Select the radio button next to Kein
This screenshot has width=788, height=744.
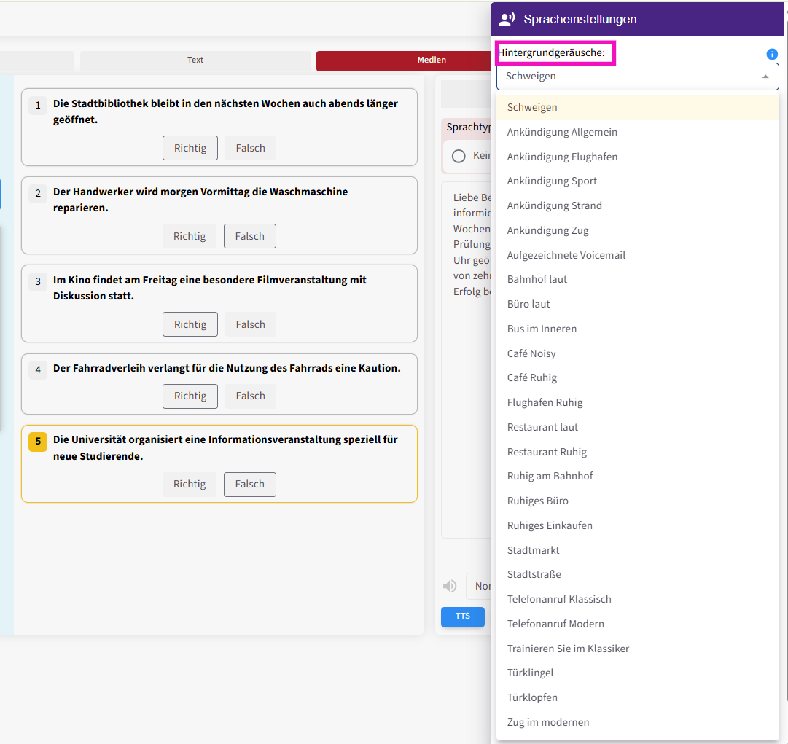pyautogui.click(x=459, y=156)
